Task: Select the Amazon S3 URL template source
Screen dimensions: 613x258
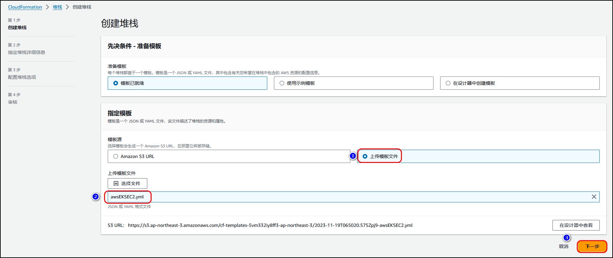Action: tap(229, 156)
